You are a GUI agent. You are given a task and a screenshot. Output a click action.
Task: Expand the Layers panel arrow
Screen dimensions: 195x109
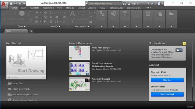102,27
